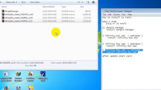The width and height of the screenshot is (161, 90).
Task: Click the InfinityBox_install_CM2RDA_v1.04 file name
Action: coord(19,18)
